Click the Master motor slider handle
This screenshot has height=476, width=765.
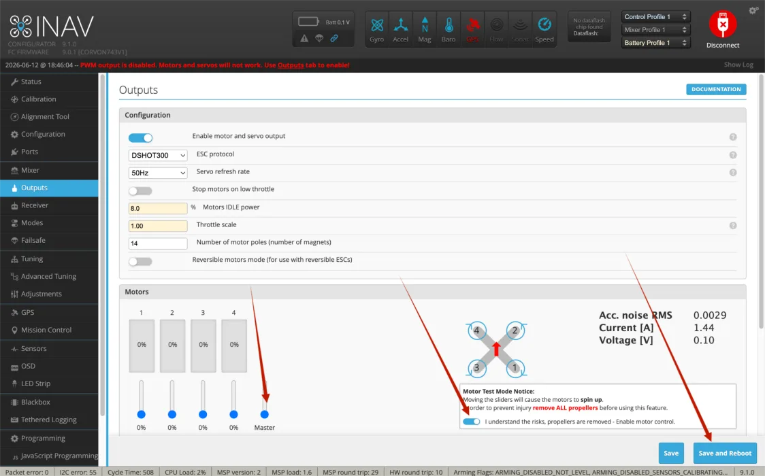coord(265,414)
